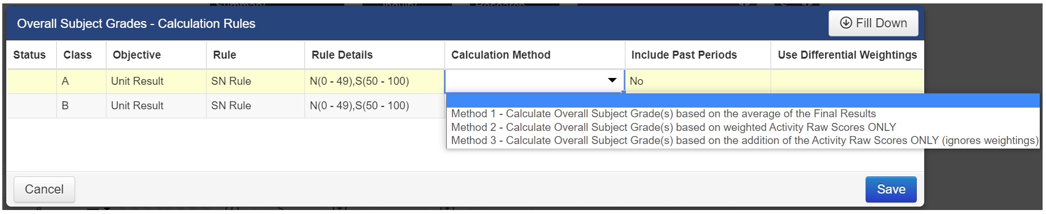Choose Method 2 weighted Activity Raw Scores
1046x214 pixels.
click(673, 127)
